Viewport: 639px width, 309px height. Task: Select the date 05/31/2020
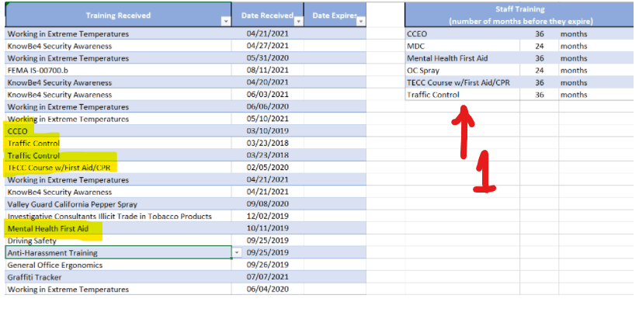pyautogui.click(x=267, y=58)
